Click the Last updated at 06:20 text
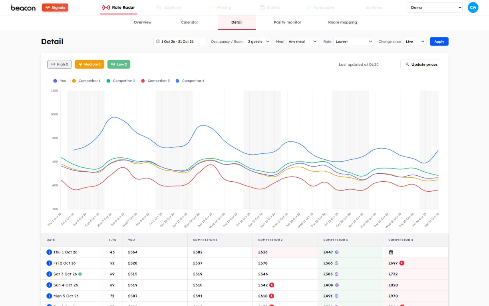 click(x=358, y=65)
